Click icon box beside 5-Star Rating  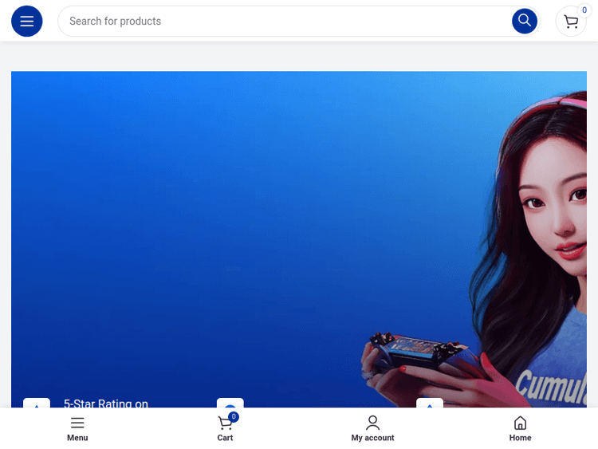click(37, 404)
